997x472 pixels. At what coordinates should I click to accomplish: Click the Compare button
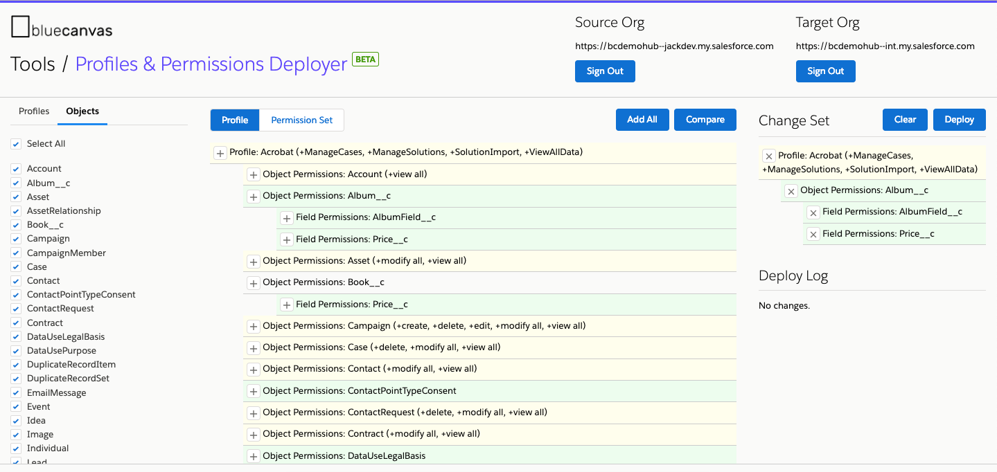tap(705, 120)
